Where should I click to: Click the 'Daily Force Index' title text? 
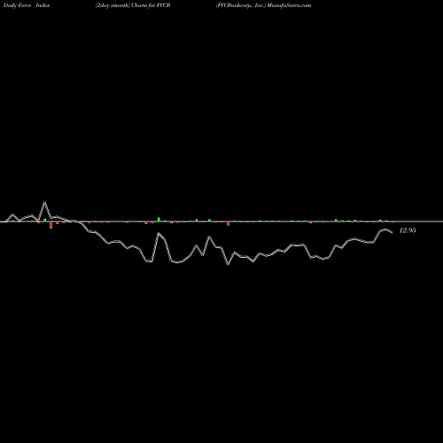(27, 5)
